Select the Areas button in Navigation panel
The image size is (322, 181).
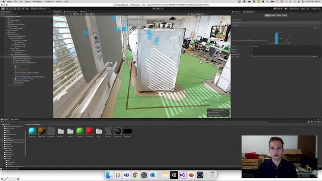(x=273, y=16)
